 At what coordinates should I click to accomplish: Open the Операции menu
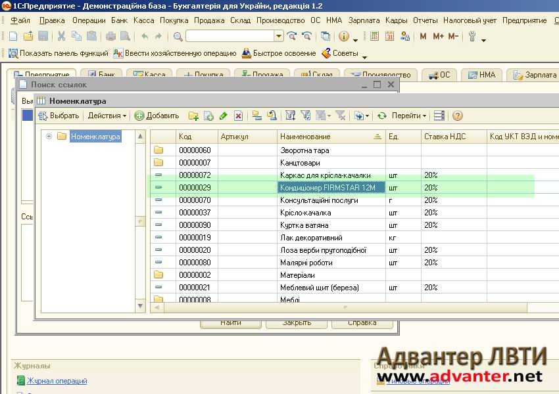point(89,20)
